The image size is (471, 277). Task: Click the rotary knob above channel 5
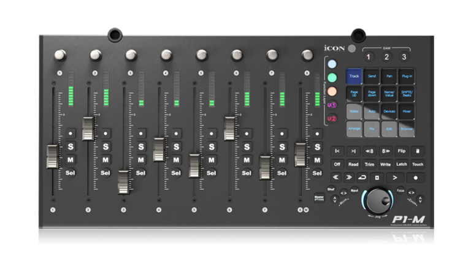tap(202, 55)
